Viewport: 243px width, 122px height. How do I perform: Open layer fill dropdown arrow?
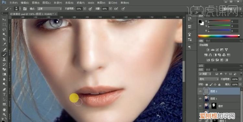click(x=240, y=85)
